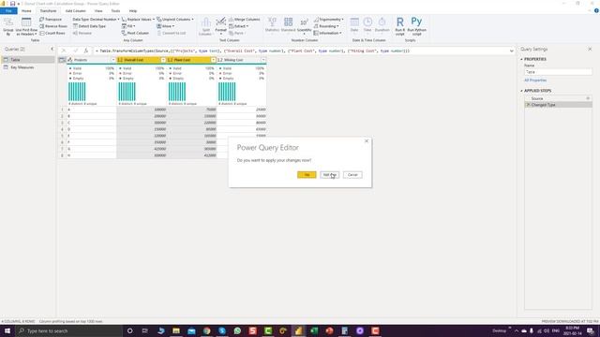Open the Trigonometry dropdown
This screenshot has height=337, width=600.
click(328, 19)
